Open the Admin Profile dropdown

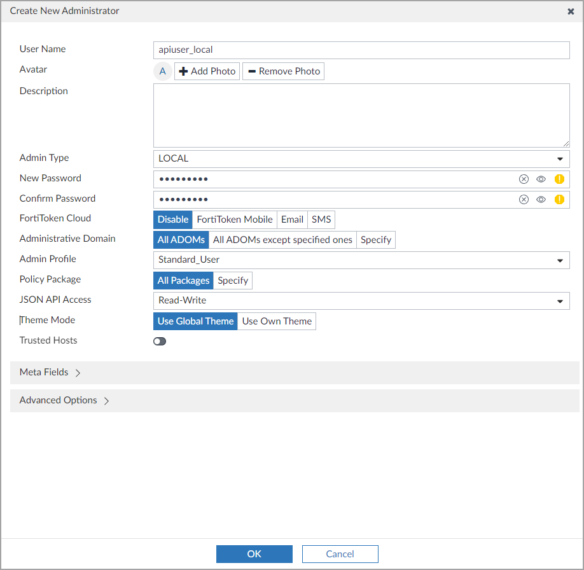[x=361, y=260]
